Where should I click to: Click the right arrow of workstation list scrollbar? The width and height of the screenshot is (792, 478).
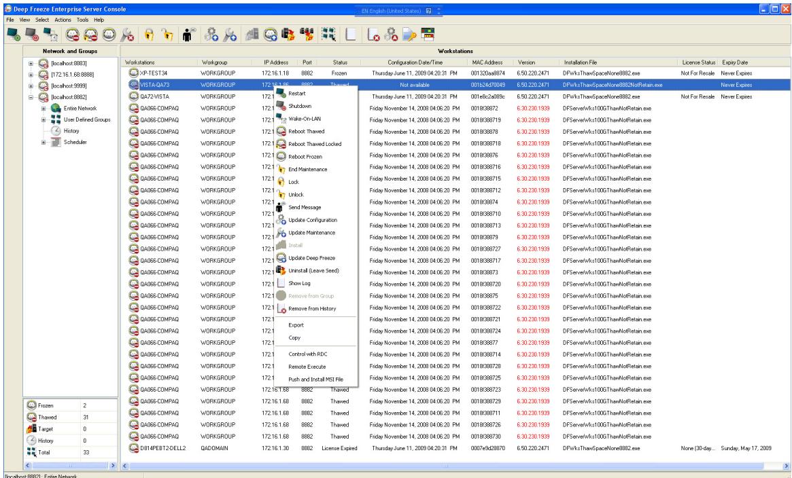787,466
